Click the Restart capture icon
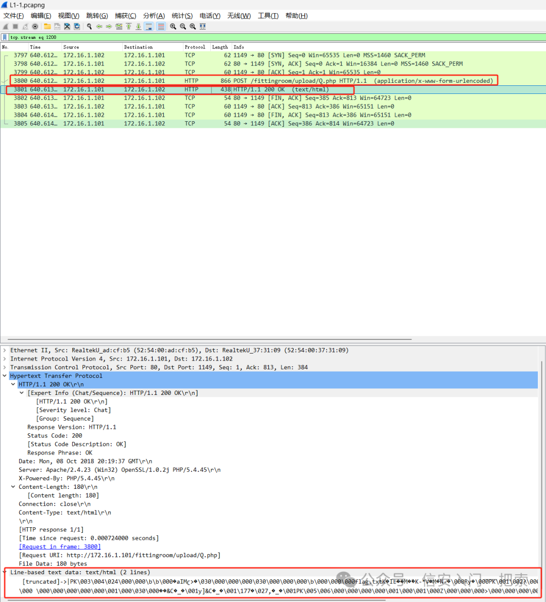The image size is (546, 602). (x=25, y=26)
